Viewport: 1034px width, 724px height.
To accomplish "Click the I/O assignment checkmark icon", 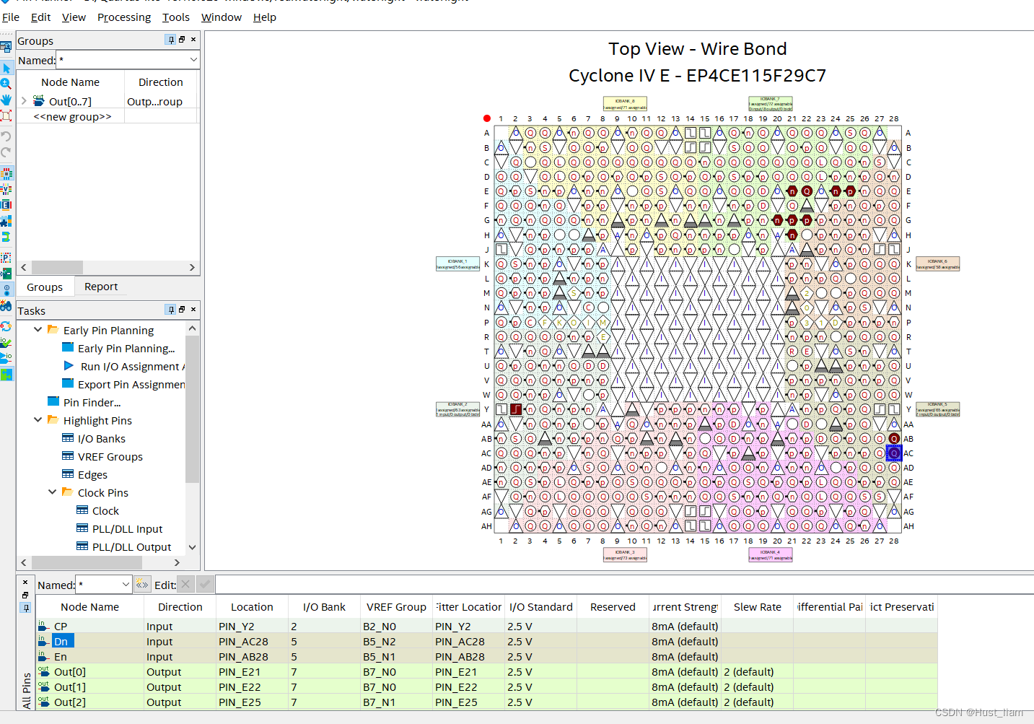I will (6, 341).
